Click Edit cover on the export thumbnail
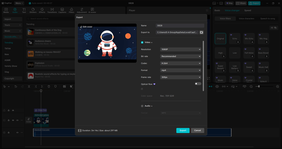The width and height of the screenshot is (282, 149). click(86, 27)
